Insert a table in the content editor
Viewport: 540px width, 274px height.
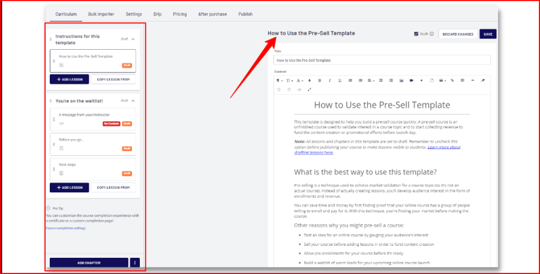tap(462, 80)
